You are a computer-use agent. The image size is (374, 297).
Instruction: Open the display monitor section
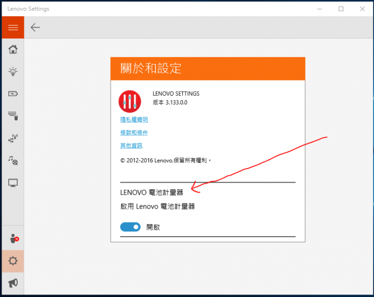coord(13,183)
